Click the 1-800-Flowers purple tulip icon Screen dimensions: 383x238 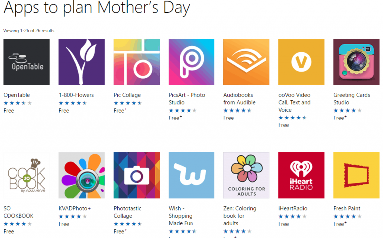click(x=82, y=62)
